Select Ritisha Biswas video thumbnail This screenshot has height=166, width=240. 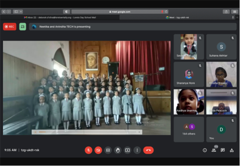(x=221, y=74)
